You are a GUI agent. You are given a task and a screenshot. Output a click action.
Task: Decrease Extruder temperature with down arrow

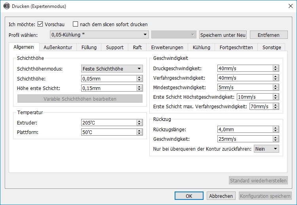(x=139, y=124)
